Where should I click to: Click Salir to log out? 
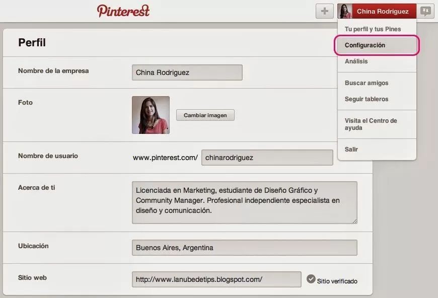pyautogui.click(x=351, y=150)
